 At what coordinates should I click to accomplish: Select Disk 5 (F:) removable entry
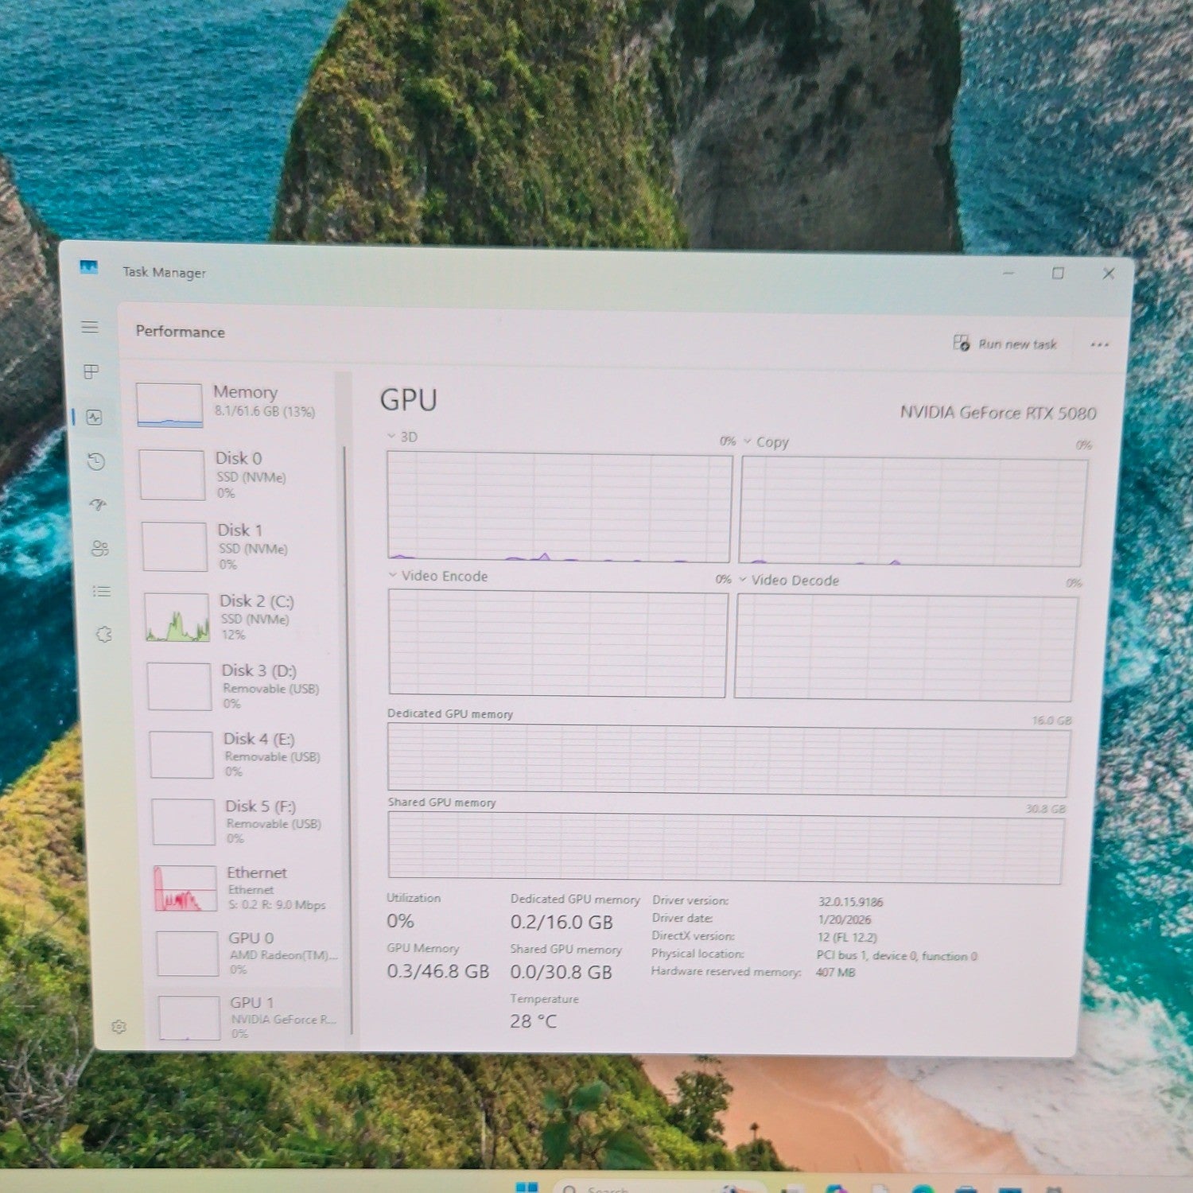click(x=249, y=822)
